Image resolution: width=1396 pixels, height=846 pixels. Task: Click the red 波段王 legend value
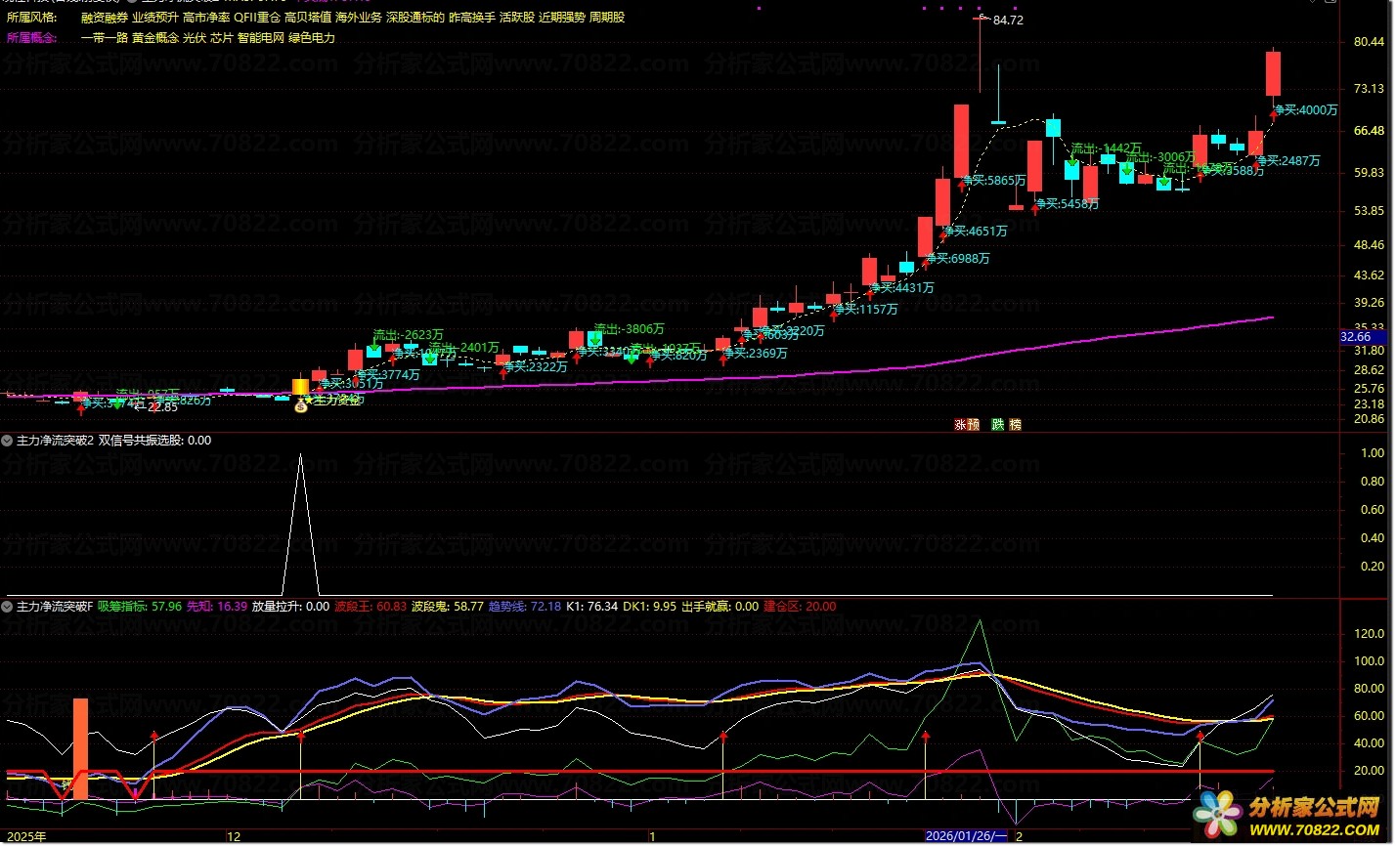click(371, 607)
